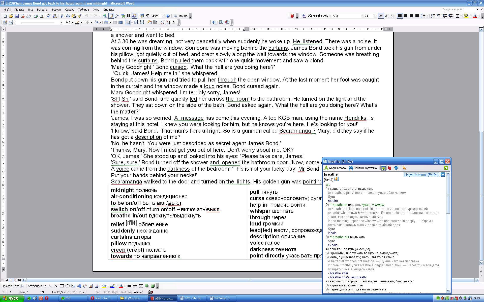This screenshot has width=484, height=302.
Task: Open Print Preview from the toolbar
Action: [42, 16]
